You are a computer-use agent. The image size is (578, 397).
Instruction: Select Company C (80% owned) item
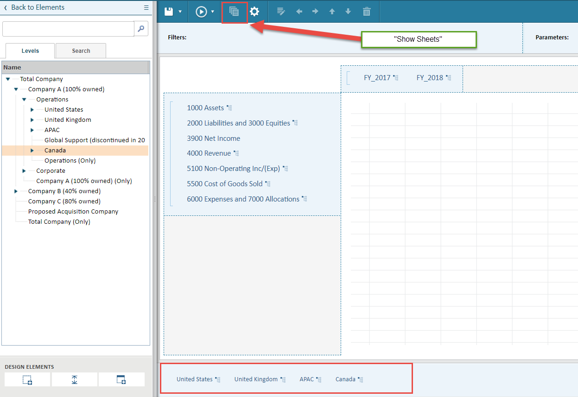coord(64,202)
